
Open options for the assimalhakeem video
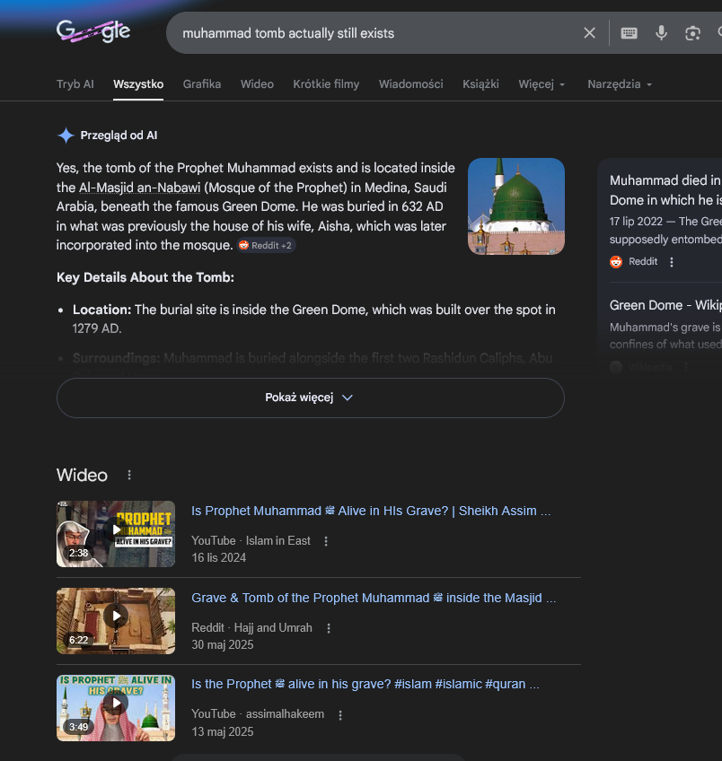click(x=340, y=715)
